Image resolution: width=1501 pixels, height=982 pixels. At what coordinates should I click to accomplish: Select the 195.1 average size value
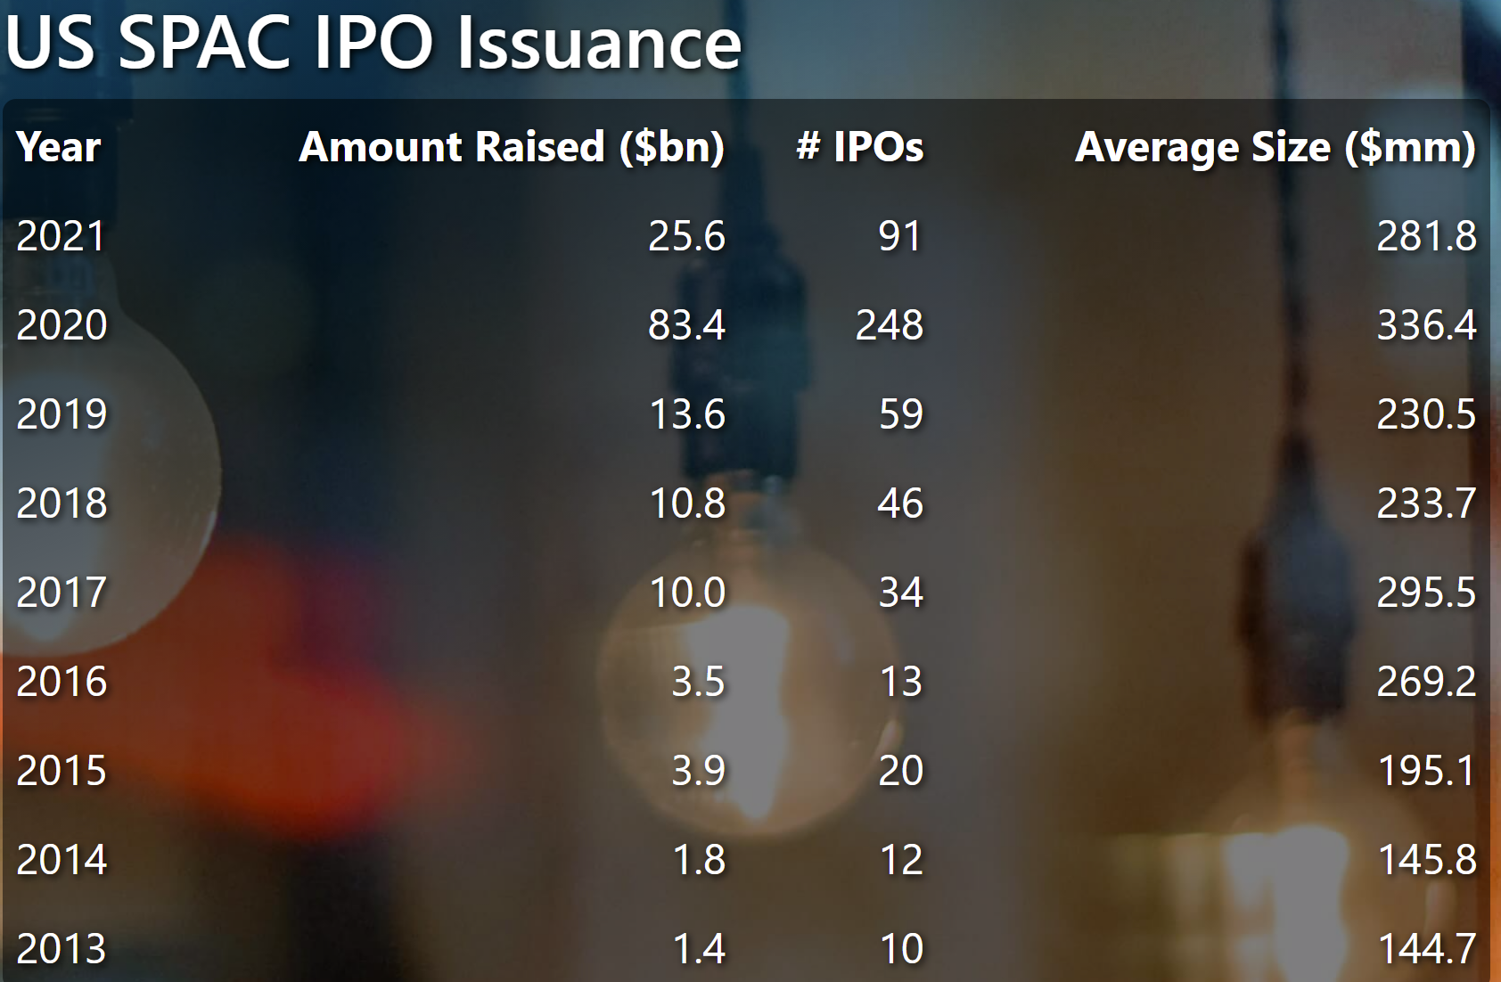1426,771
